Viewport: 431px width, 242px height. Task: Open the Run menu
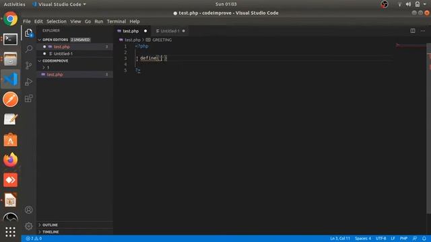99,22
